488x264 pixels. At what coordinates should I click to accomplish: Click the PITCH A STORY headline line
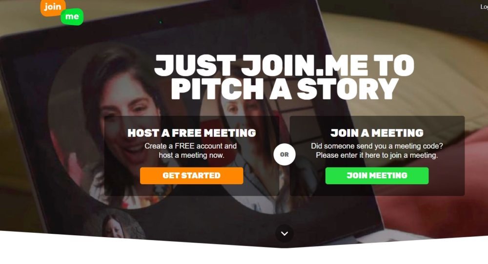coord(285,89)
